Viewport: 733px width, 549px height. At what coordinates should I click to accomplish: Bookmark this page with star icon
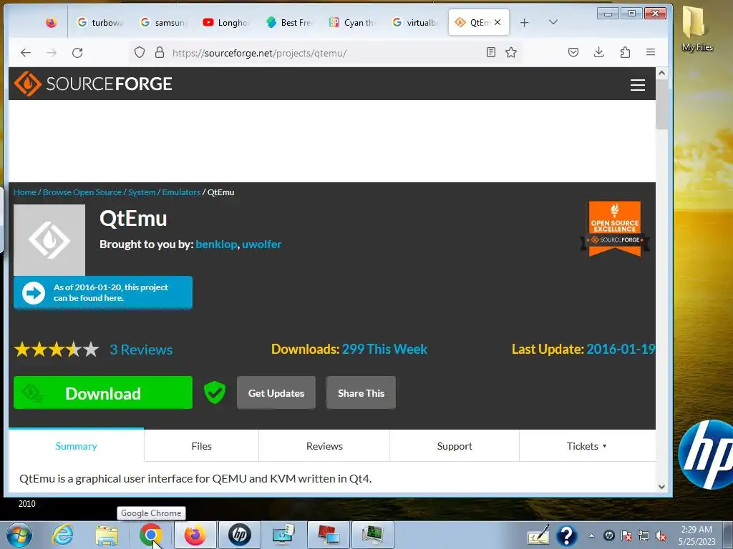[511, 52]
